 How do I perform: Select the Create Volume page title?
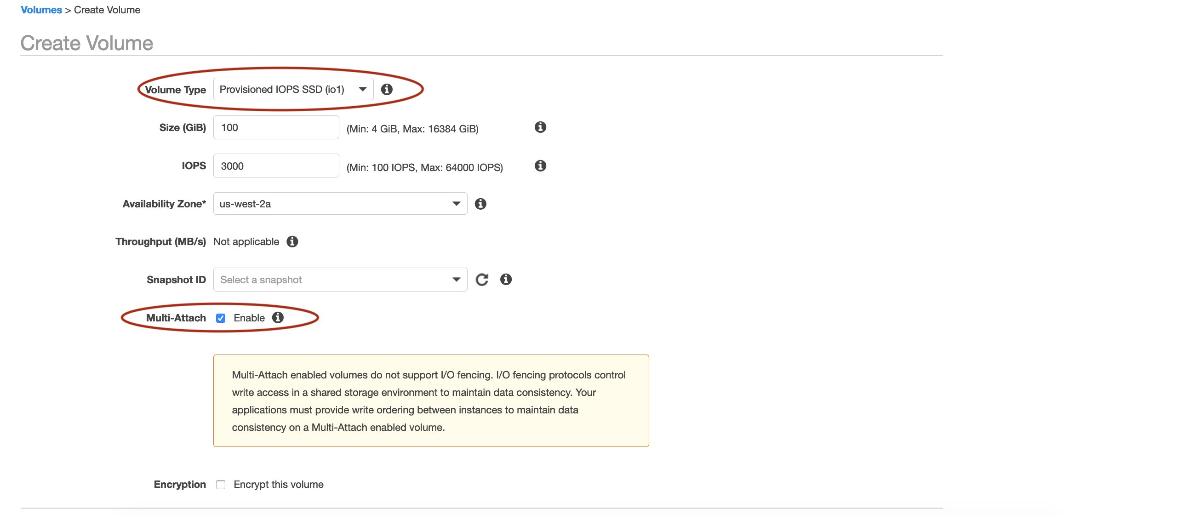point(86,43)
